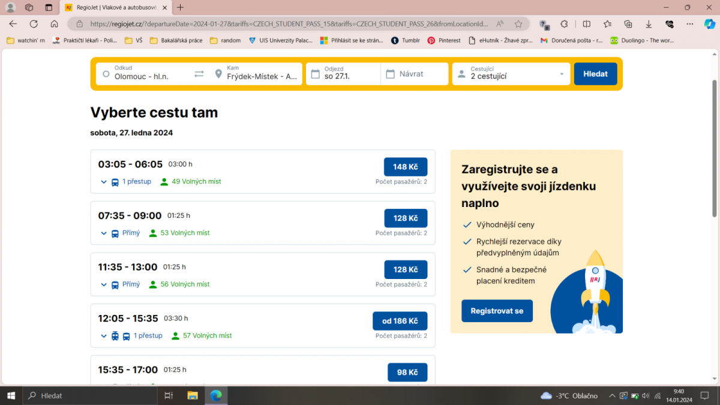Open File Explorer from the taskbar
Image resolution: width=720 pixels, height=405 pixels.
pyautogui.click(x=193, y=395)
